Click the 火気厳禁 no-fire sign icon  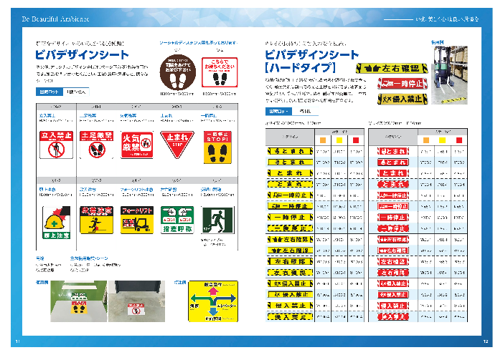coord(136,144)
